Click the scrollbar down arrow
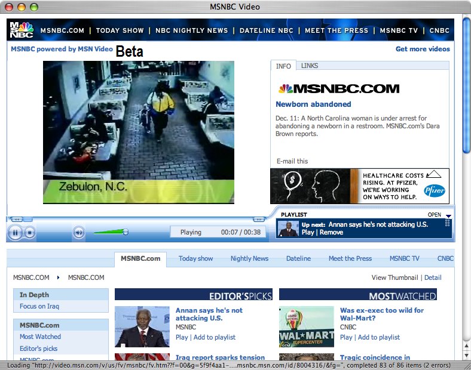The height and width of the screenshot is (370, 471). pyautogui.click(x=466, y=356)
